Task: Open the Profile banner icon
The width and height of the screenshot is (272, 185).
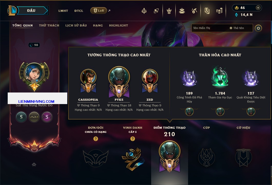Action: tap(207, 11)
